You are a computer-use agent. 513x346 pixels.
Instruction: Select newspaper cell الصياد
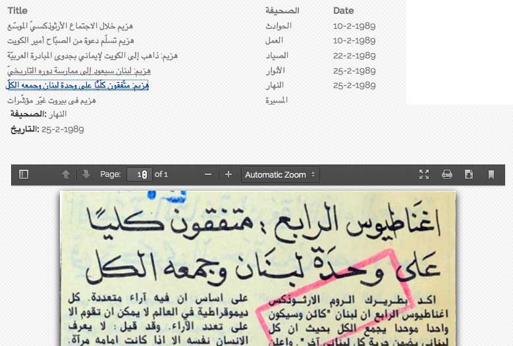pos(277,55)
